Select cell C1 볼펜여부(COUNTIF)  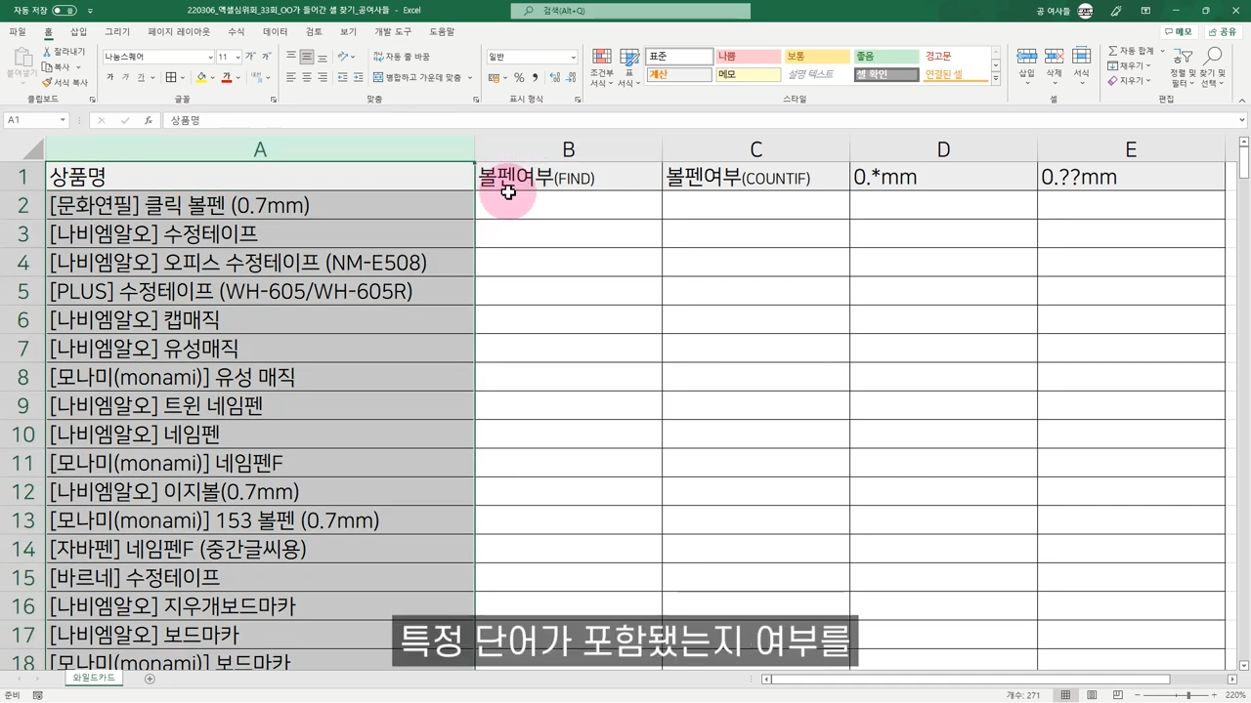pyautogui.click(x=755, y=177)
